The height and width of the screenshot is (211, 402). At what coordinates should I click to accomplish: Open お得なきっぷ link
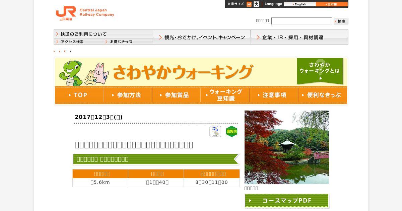(x=128, y=42)
